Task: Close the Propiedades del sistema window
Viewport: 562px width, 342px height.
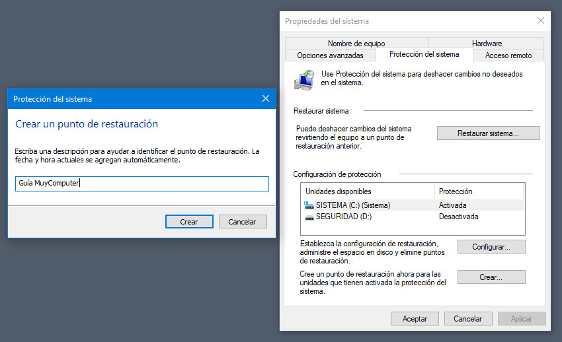Action: click(541, 20)
